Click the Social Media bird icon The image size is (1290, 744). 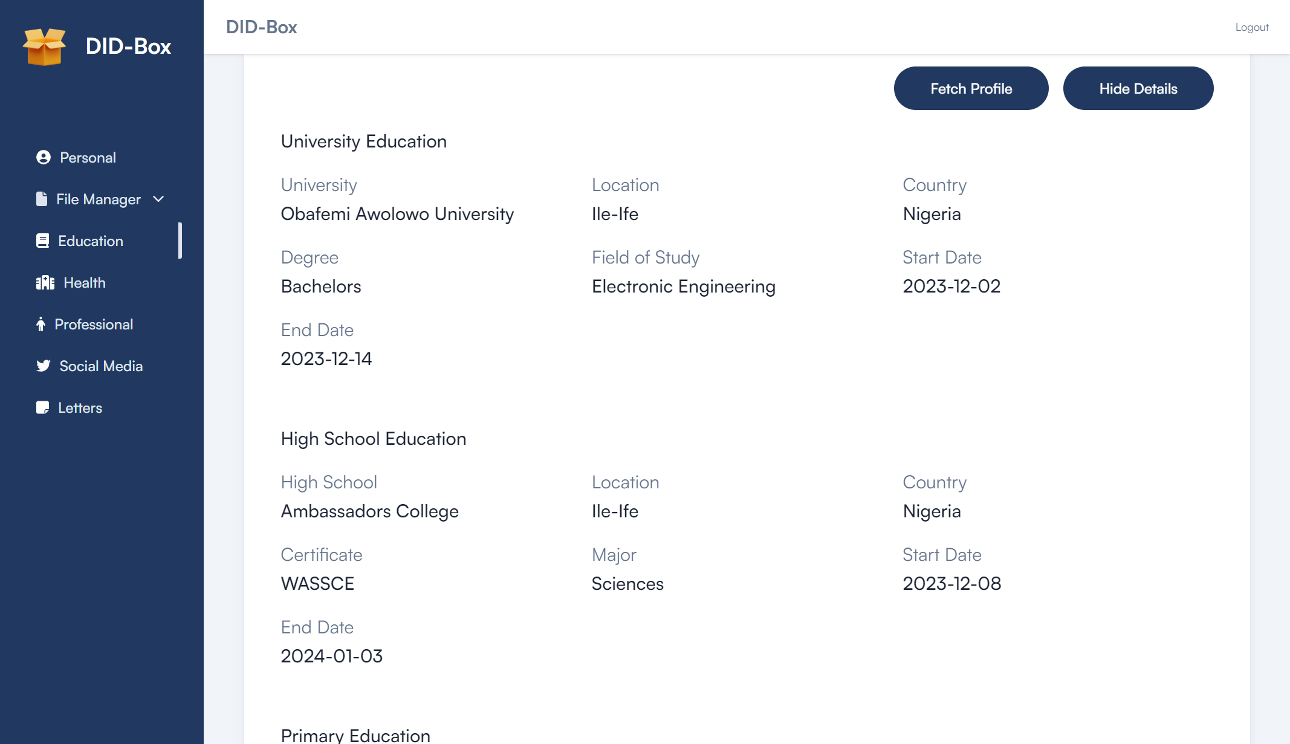(x=44, y=366)
